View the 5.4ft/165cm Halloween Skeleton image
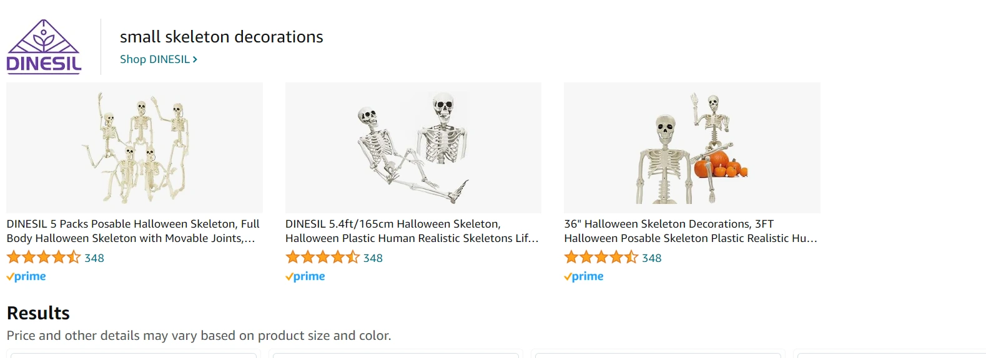Image resolution: width=986 pixels, height=358 pixels. pyautogui.click(x=413, y=148)
